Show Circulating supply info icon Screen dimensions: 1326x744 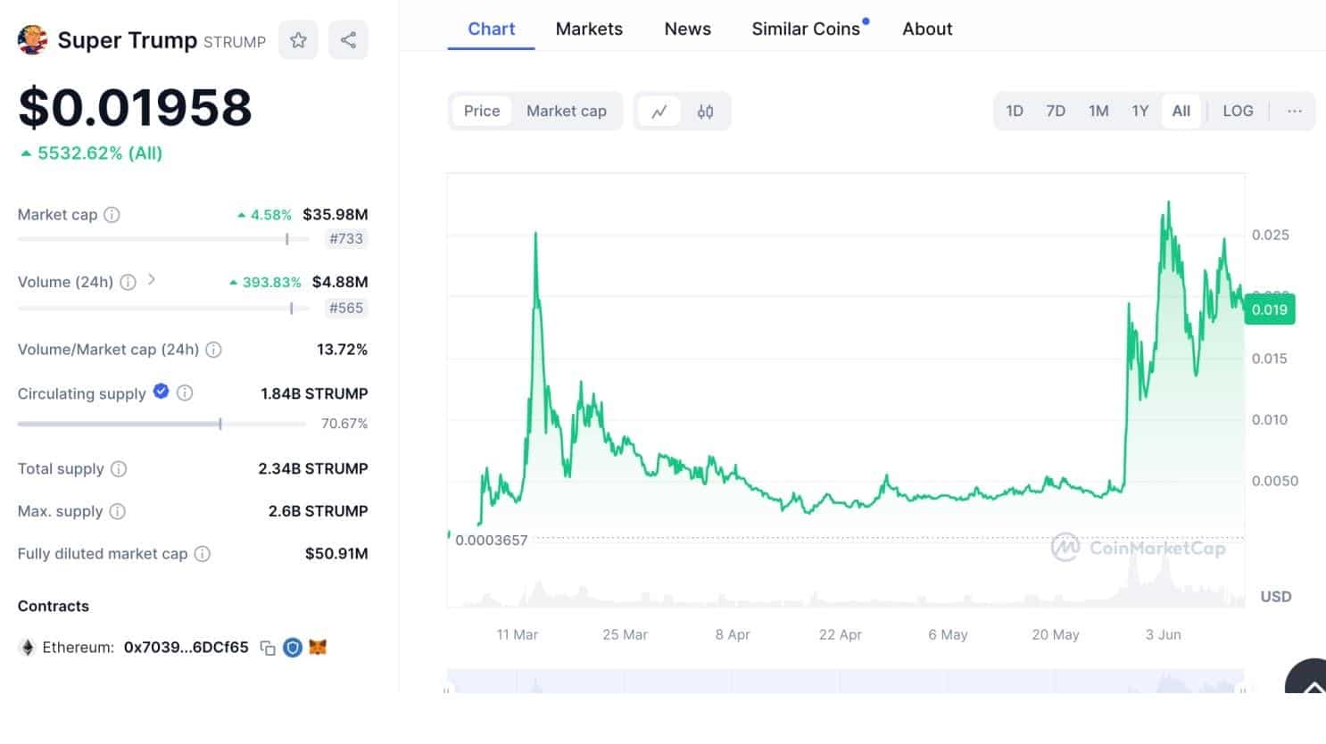point(185,393)
